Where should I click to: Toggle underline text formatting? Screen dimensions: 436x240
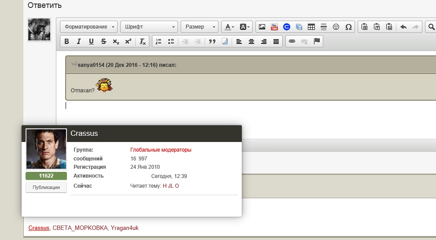(x=91, y=42)
